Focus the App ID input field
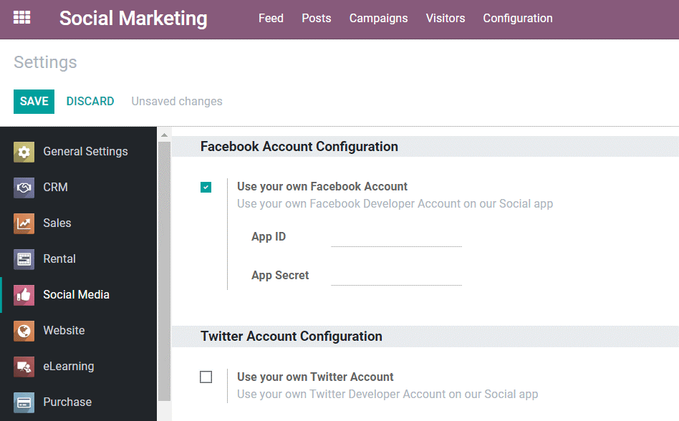The width and height of the screenshot is (679, 421). pos(396,238)
